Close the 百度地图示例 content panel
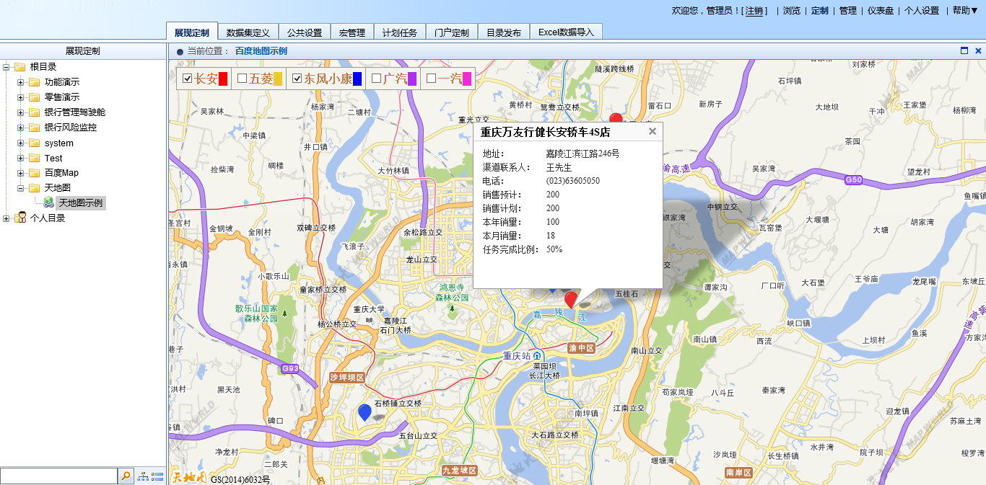This screenshot has width=986, height=485. [x=978, y=51]
